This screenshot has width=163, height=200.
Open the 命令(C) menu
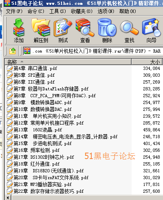36,11
